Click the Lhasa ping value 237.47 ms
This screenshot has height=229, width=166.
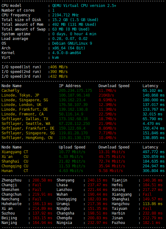coord(97,185)
